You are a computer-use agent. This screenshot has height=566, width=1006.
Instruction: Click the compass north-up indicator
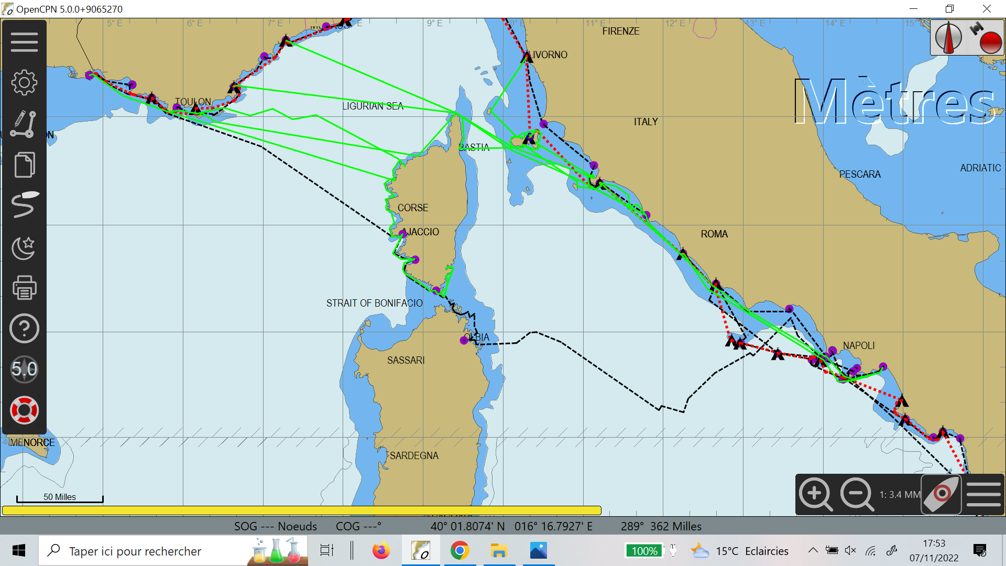click(948, 38)
